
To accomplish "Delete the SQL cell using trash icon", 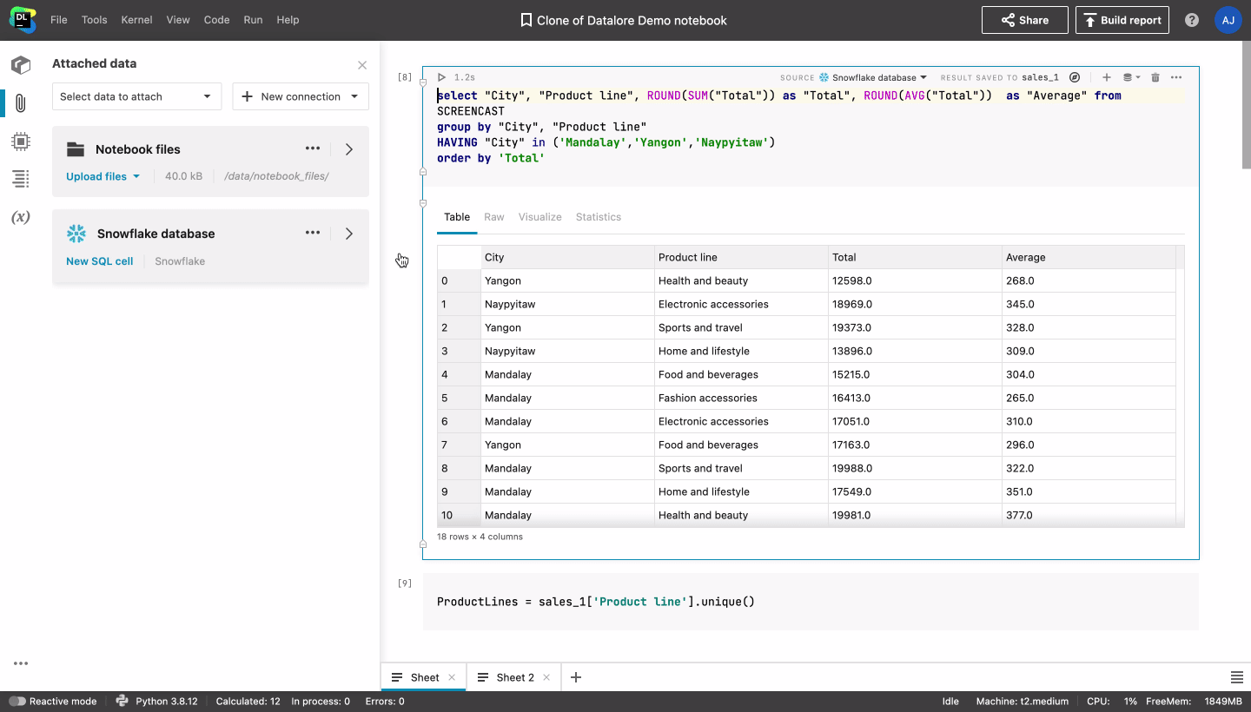I will [1155, 77].
